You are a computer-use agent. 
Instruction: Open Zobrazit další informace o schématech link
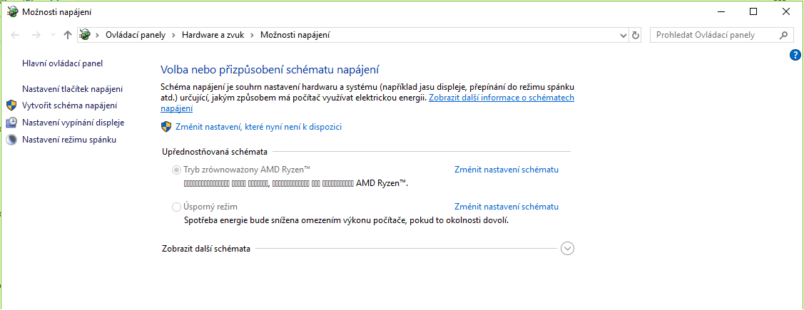[501, 98]
